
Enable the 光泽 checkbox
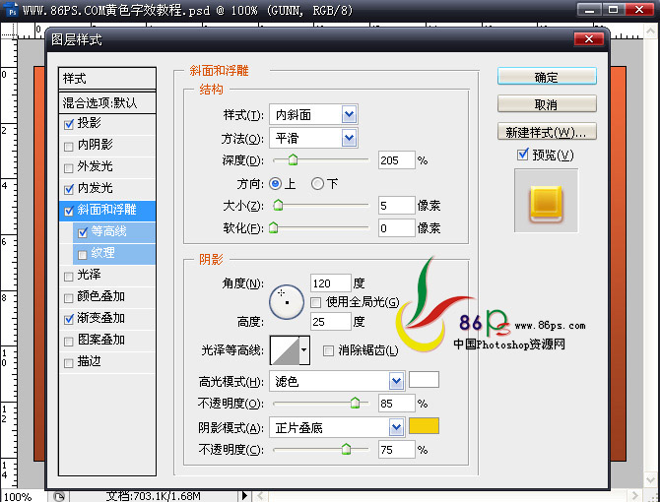(x=69, y=277)
